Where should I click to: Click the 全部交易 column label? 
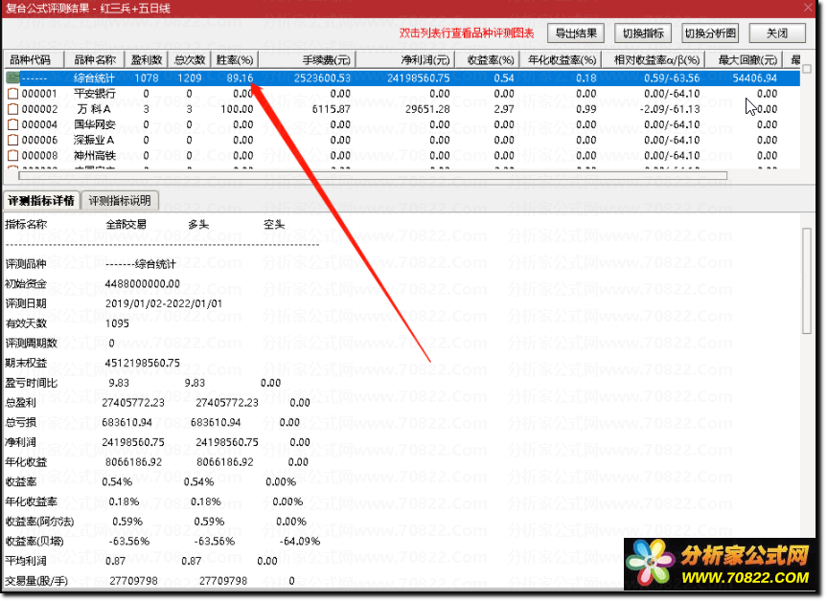pyautogui.click(x=126, y=224)
